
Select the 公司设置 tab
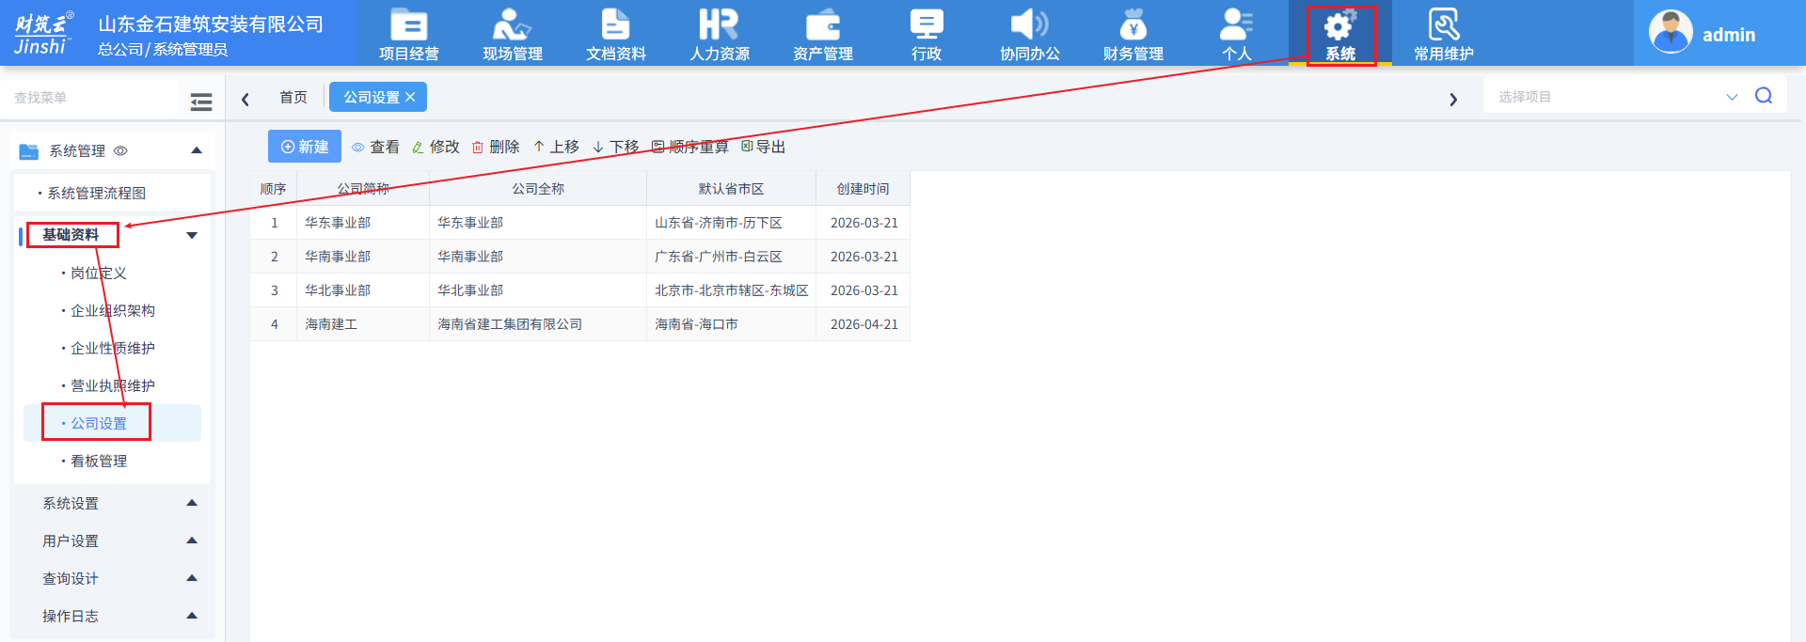372,97
